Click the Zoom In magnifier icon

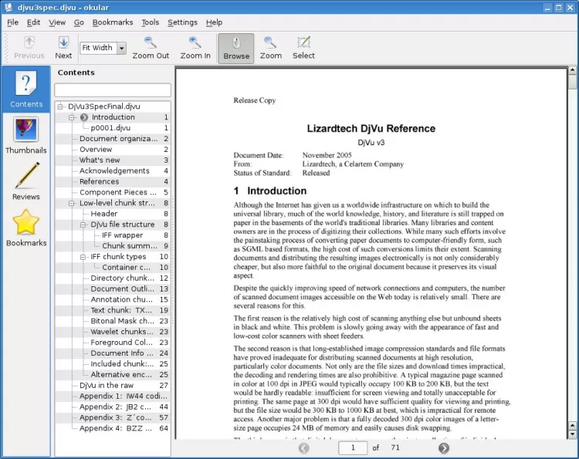[x=195, y=42]
